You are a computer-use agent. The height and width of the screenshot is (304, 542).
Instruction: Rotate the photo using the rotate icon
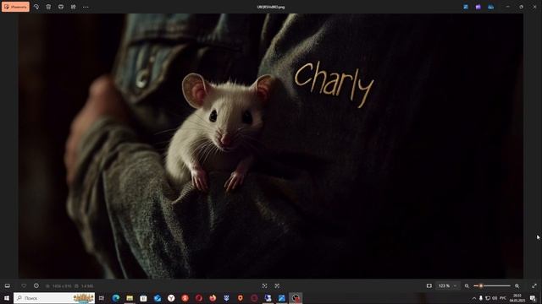point(36,7)
